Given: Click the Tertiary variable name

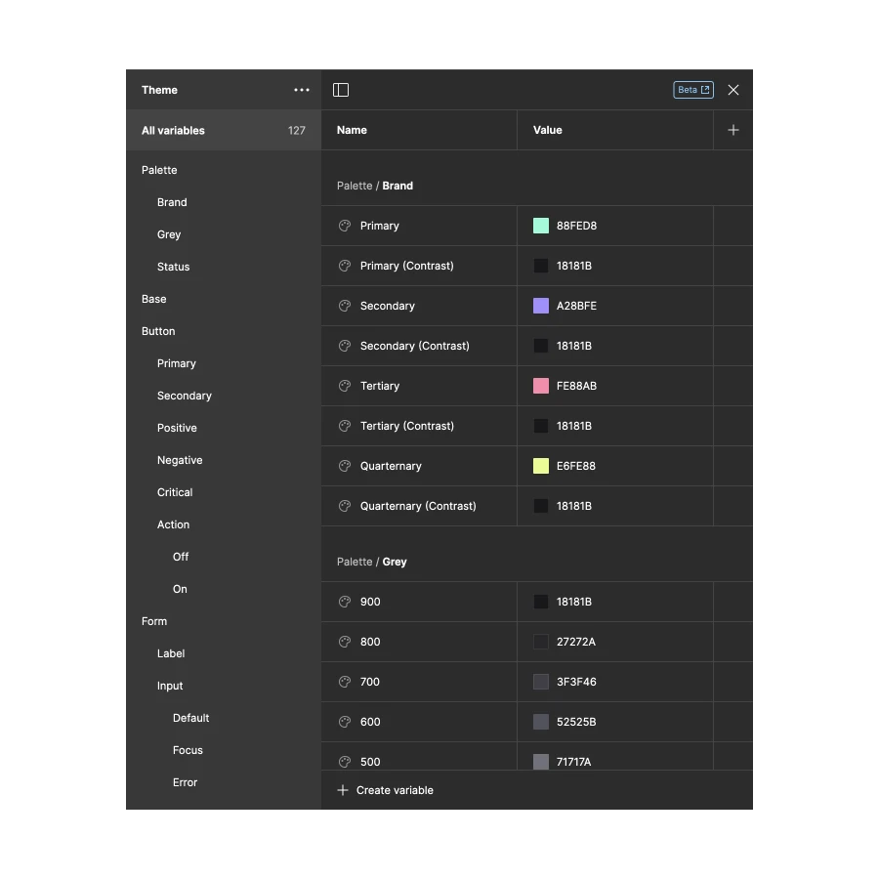Looking at the screenshot, I should pos(380,386).
